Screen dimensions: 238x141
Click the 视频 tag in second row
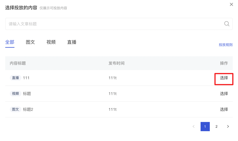click(x=15, y=94)
